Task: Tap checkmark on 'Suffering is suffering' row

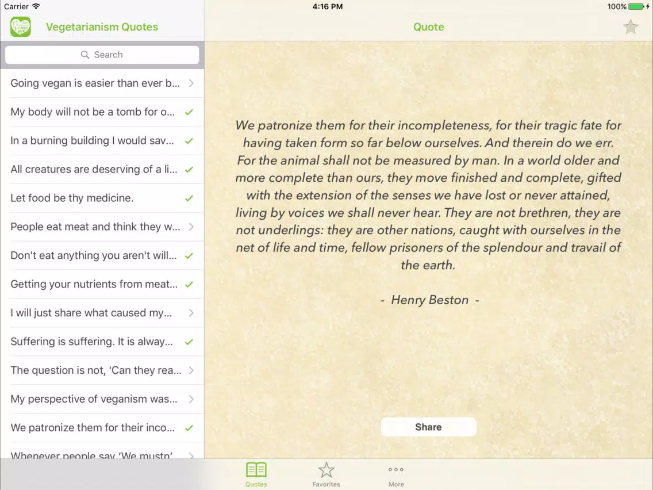Action: point(189,342)
